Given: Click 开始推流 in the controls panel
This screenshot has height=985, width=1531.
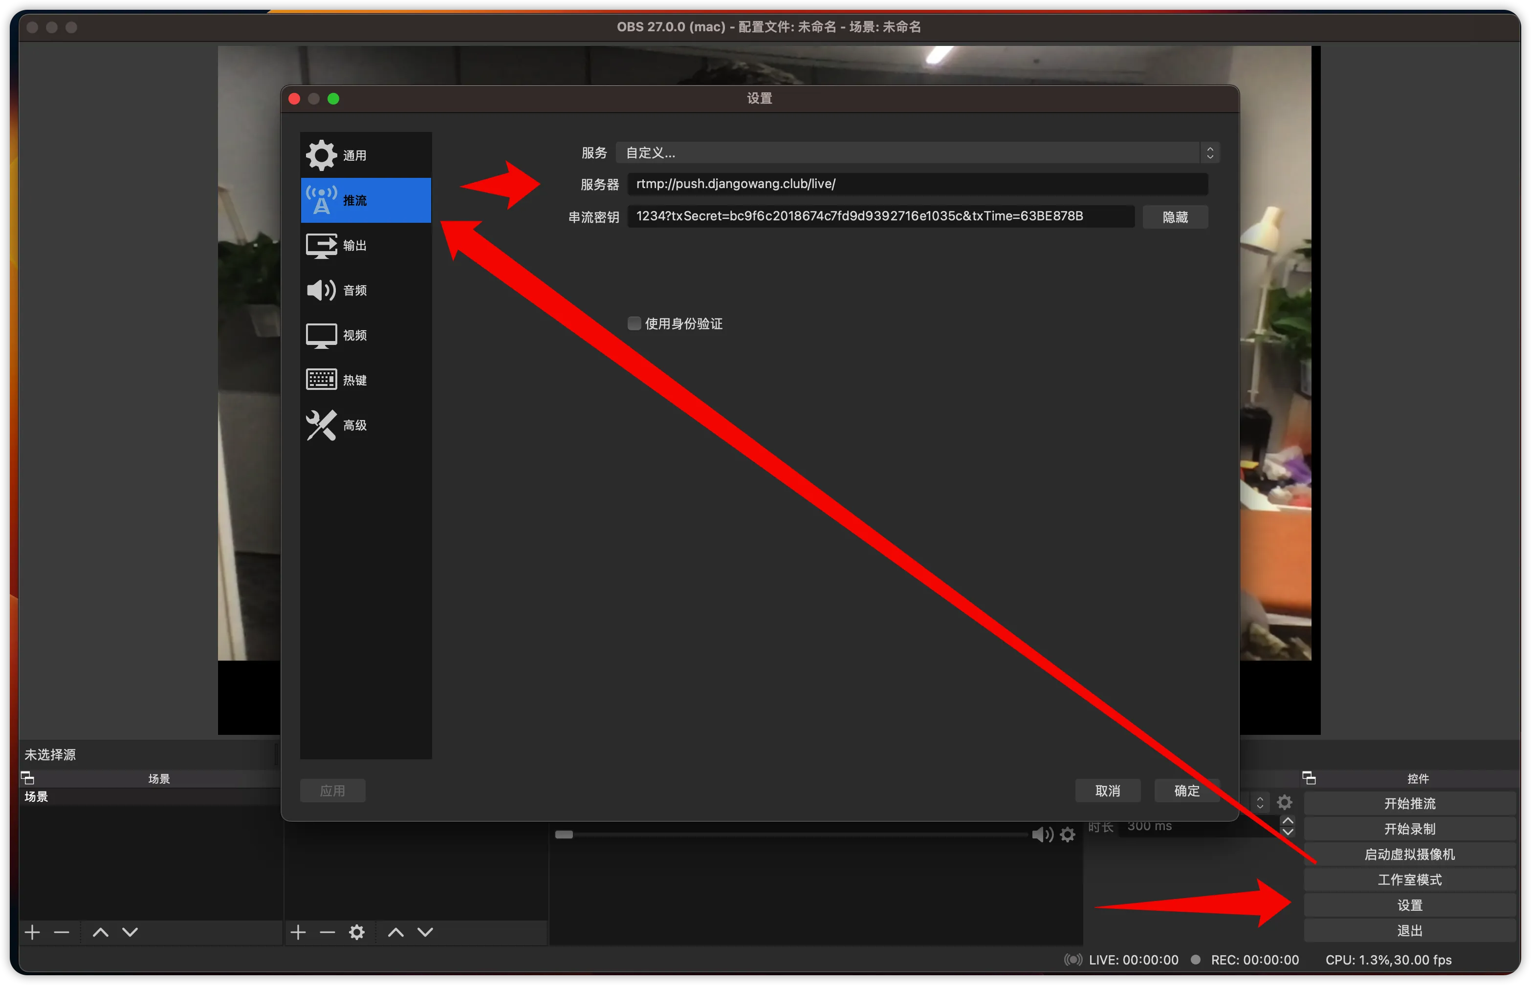Looking at the screenshot, I should point(1409,803).
